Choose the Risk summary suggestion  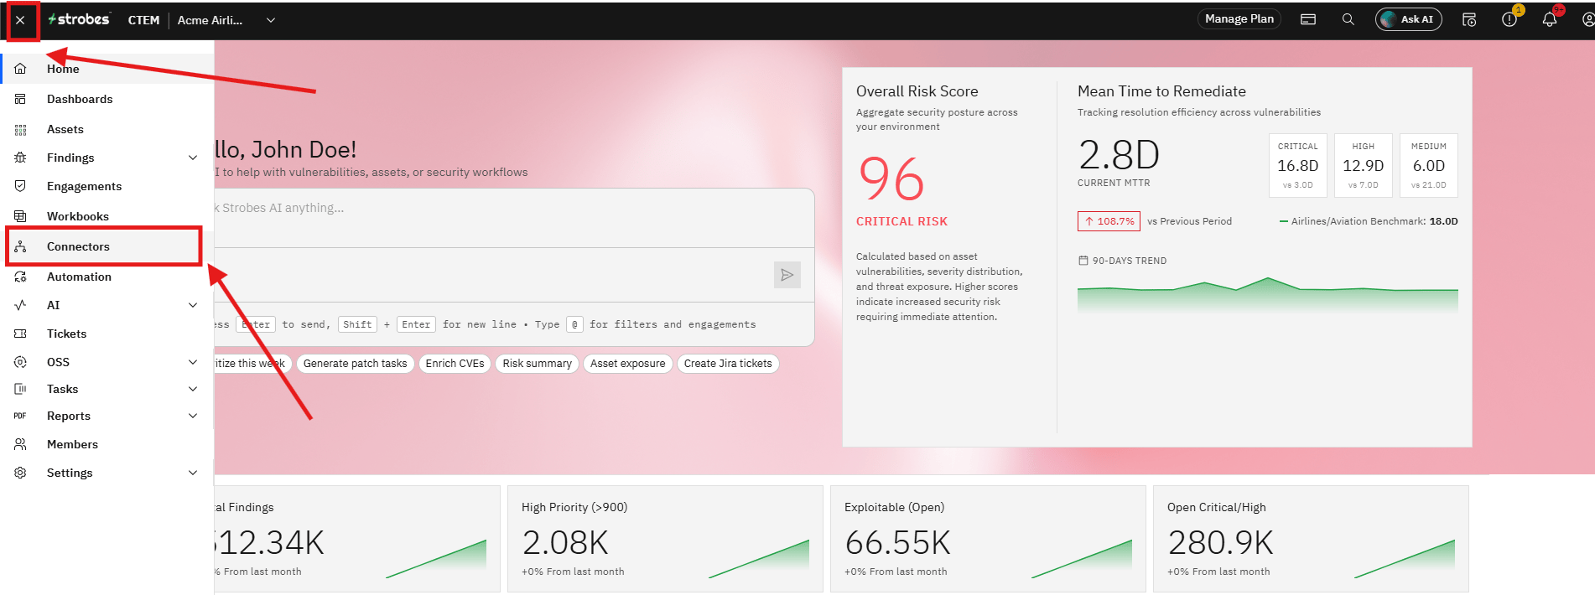(537, 364)
